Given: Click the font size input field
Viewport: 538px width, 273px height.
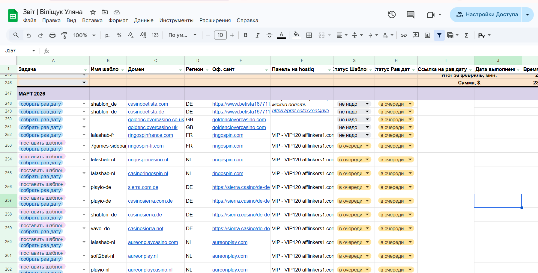Looking at the screenshot, I should pos(220,35).
